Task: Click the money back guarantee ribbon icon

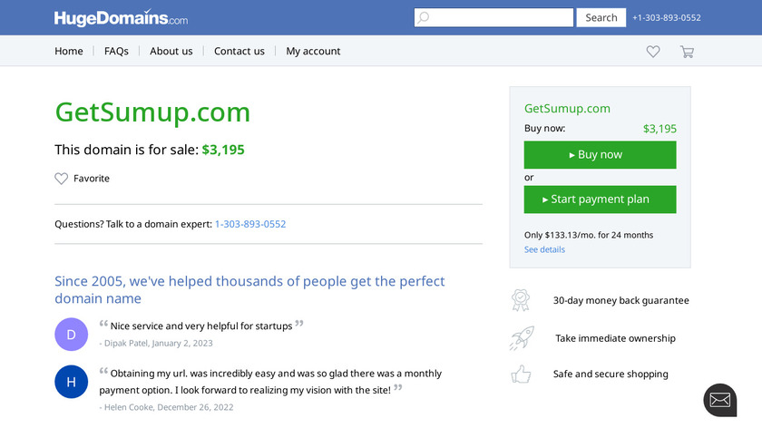Action: point(521,300)
